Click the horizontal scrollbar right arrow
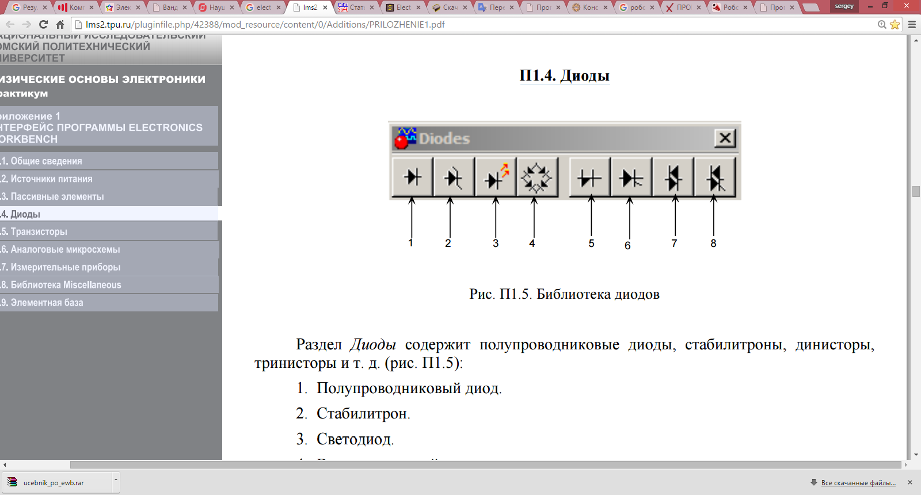 [905, 464]
